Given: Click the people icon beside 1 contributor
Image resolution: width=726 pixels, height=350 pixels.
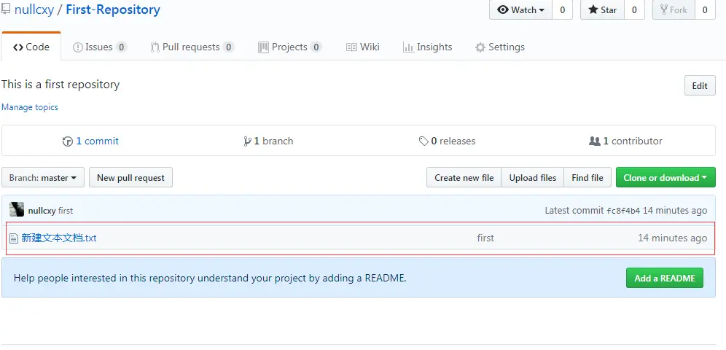Looking at the screenshot, I should point(595,141).
